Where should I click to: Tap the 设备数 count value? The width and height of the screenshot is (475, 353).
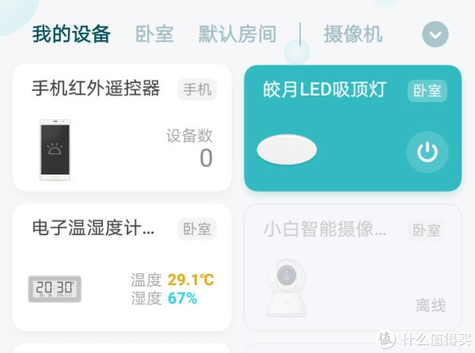pyautogui.click(x=207, y=158)
